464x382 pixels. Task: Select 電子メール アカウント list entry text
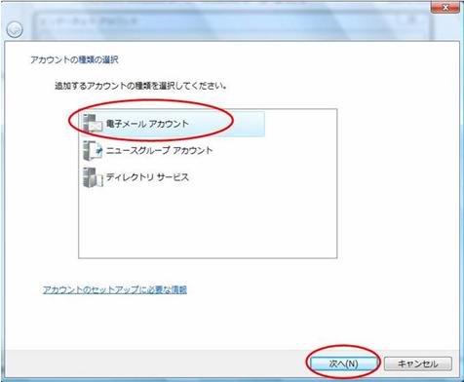coord(147,124)
